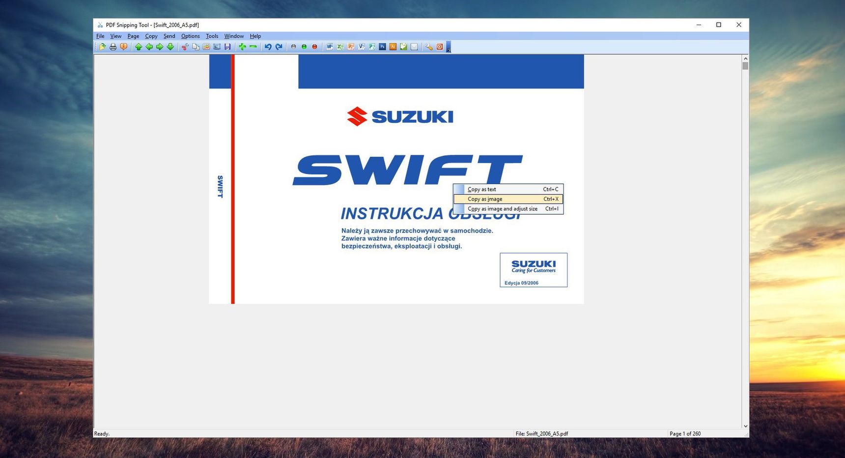This screenshot has height=458, width=845.
Task: Click the app icon in title bar
Action: [100, 25]
